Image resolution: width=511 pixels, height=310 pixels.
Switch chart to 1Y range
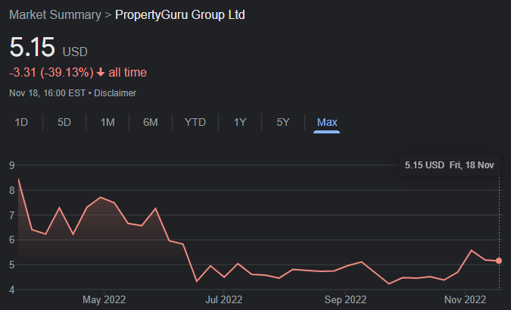(x=240, y=122)
